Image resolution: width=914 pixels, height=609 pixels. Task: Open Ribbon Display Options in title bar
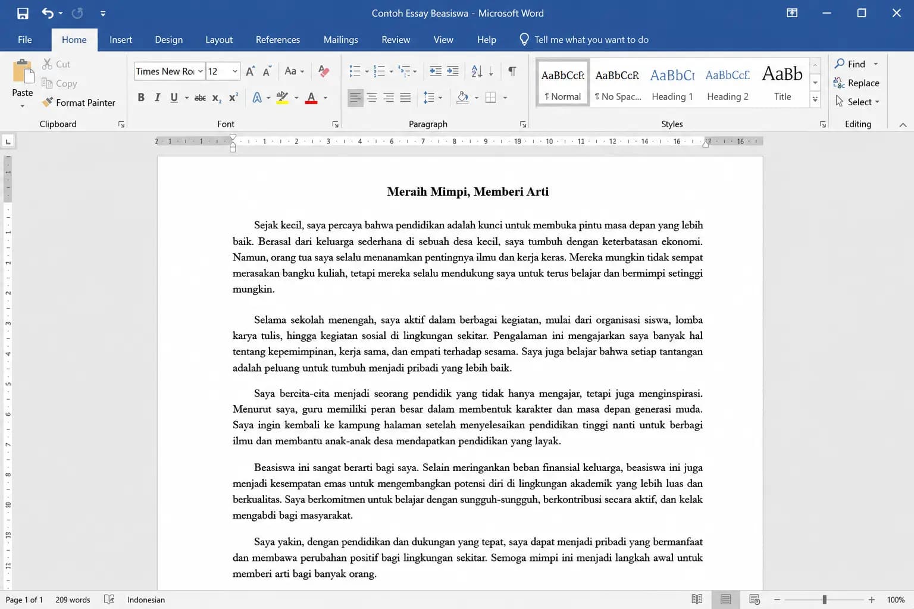(x=792, y=13)
